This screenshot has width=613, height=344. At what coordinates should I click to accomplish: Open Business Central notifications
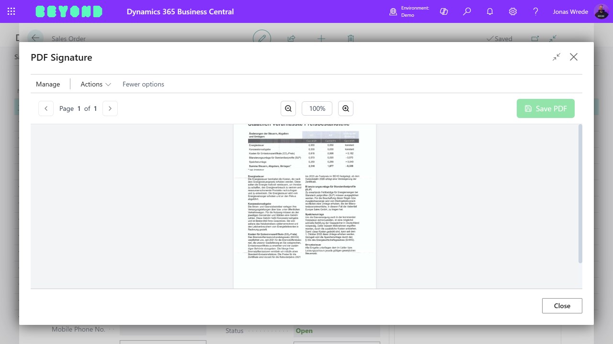[490, 11]
